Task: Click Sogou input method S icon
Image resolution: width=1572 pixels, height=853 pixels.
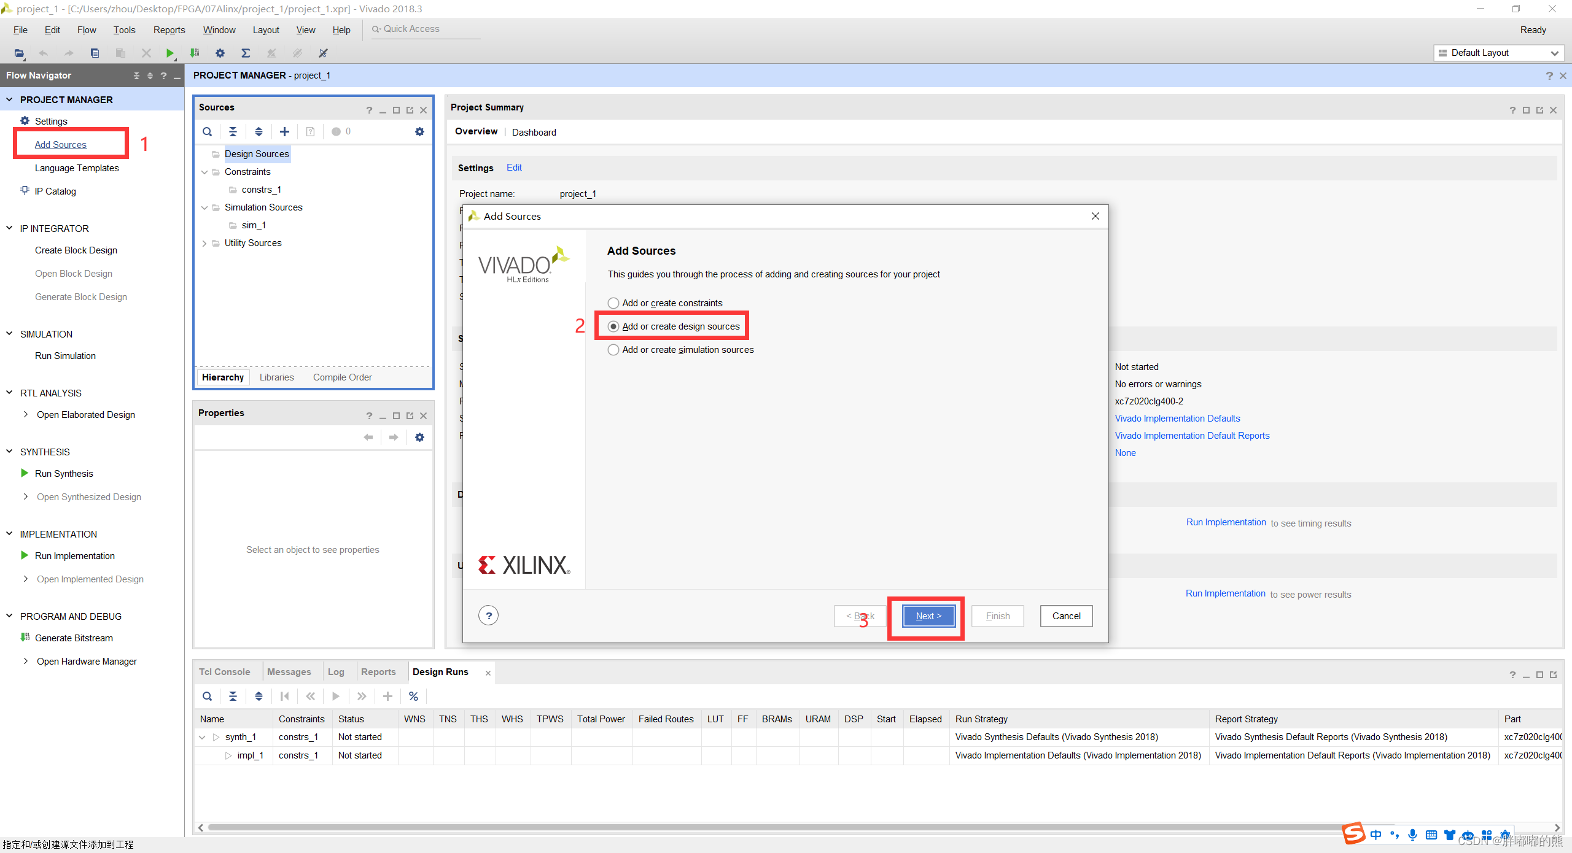Action: click(1353, 833)
